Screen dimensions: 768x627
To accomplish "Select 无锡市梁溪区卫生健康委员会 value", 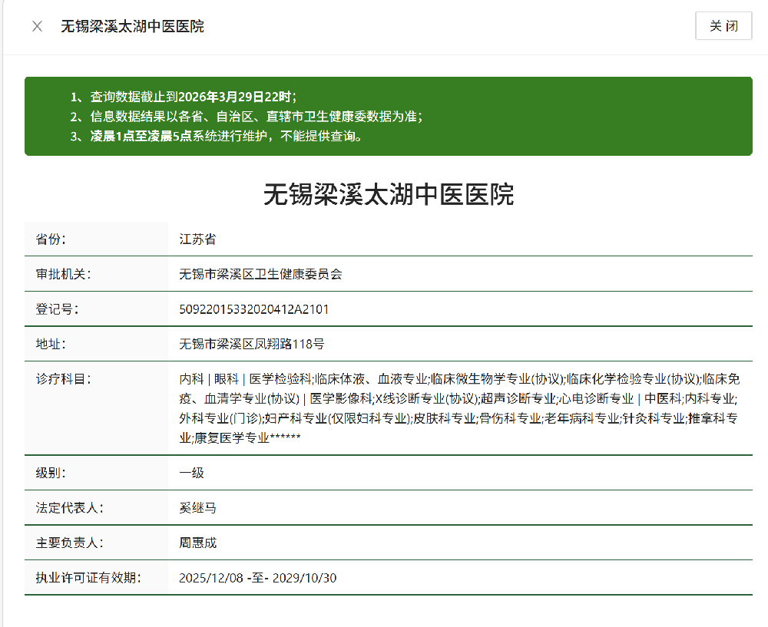I will click(260, 274).
